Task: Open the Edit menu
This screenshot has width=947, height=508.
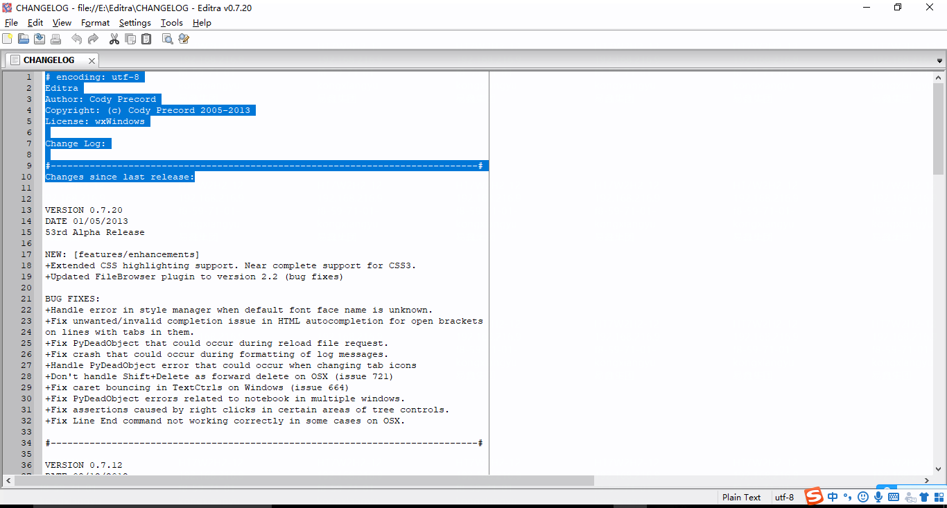Action: (35, 23)
